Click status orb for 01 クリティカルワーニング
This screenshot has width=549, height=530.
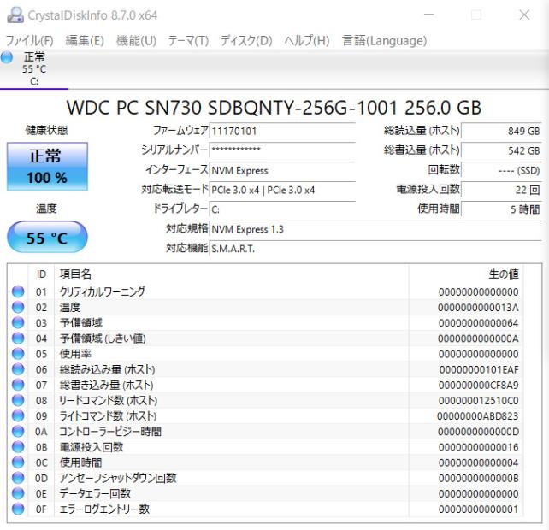click(x=18, y=291)
